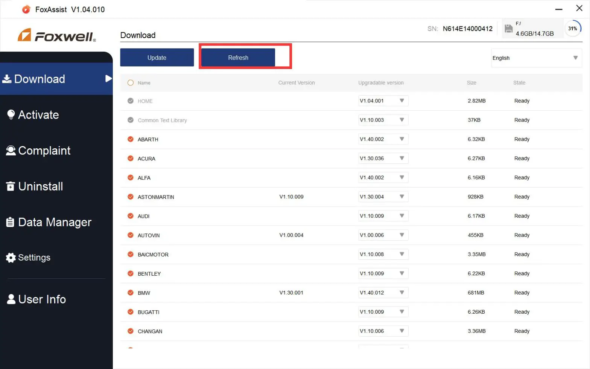Click the HOME size value 2.82MB
The image size is (590, 369).
point(477,101)
